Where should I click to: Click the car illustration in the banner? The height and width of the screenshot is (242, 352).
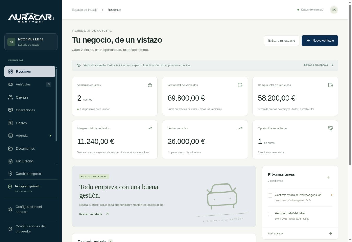222,196
